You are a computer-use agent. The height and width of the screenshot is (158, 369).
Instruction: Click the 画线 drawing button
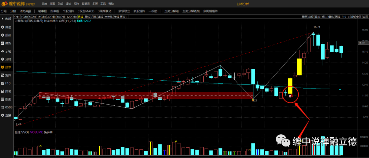tap(338, 17)
